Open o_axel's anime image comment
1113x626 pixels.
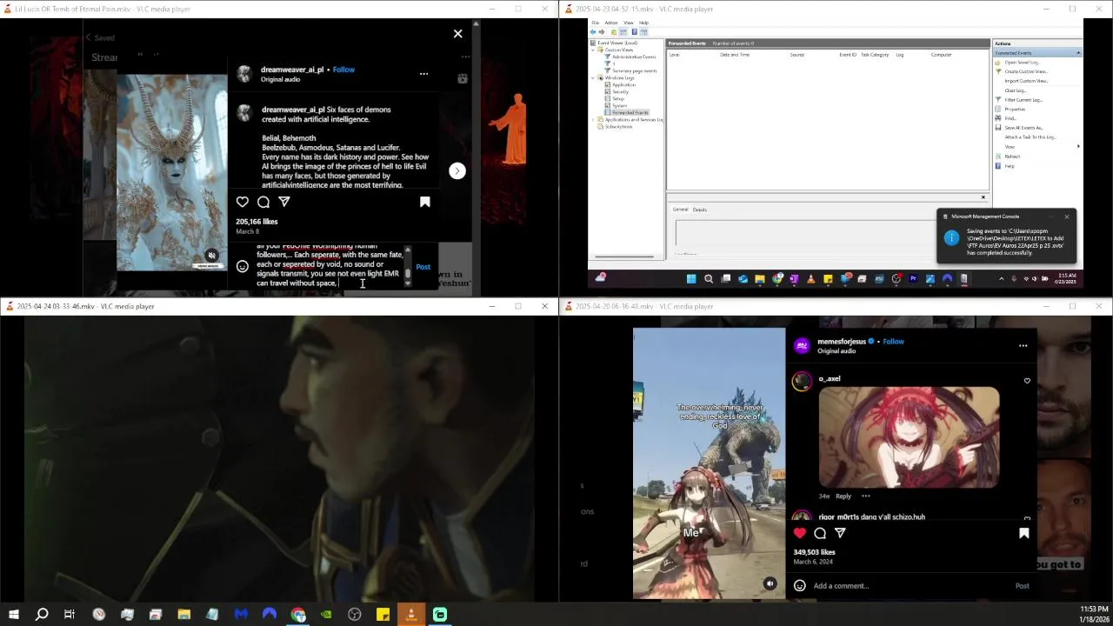(909, 437)
